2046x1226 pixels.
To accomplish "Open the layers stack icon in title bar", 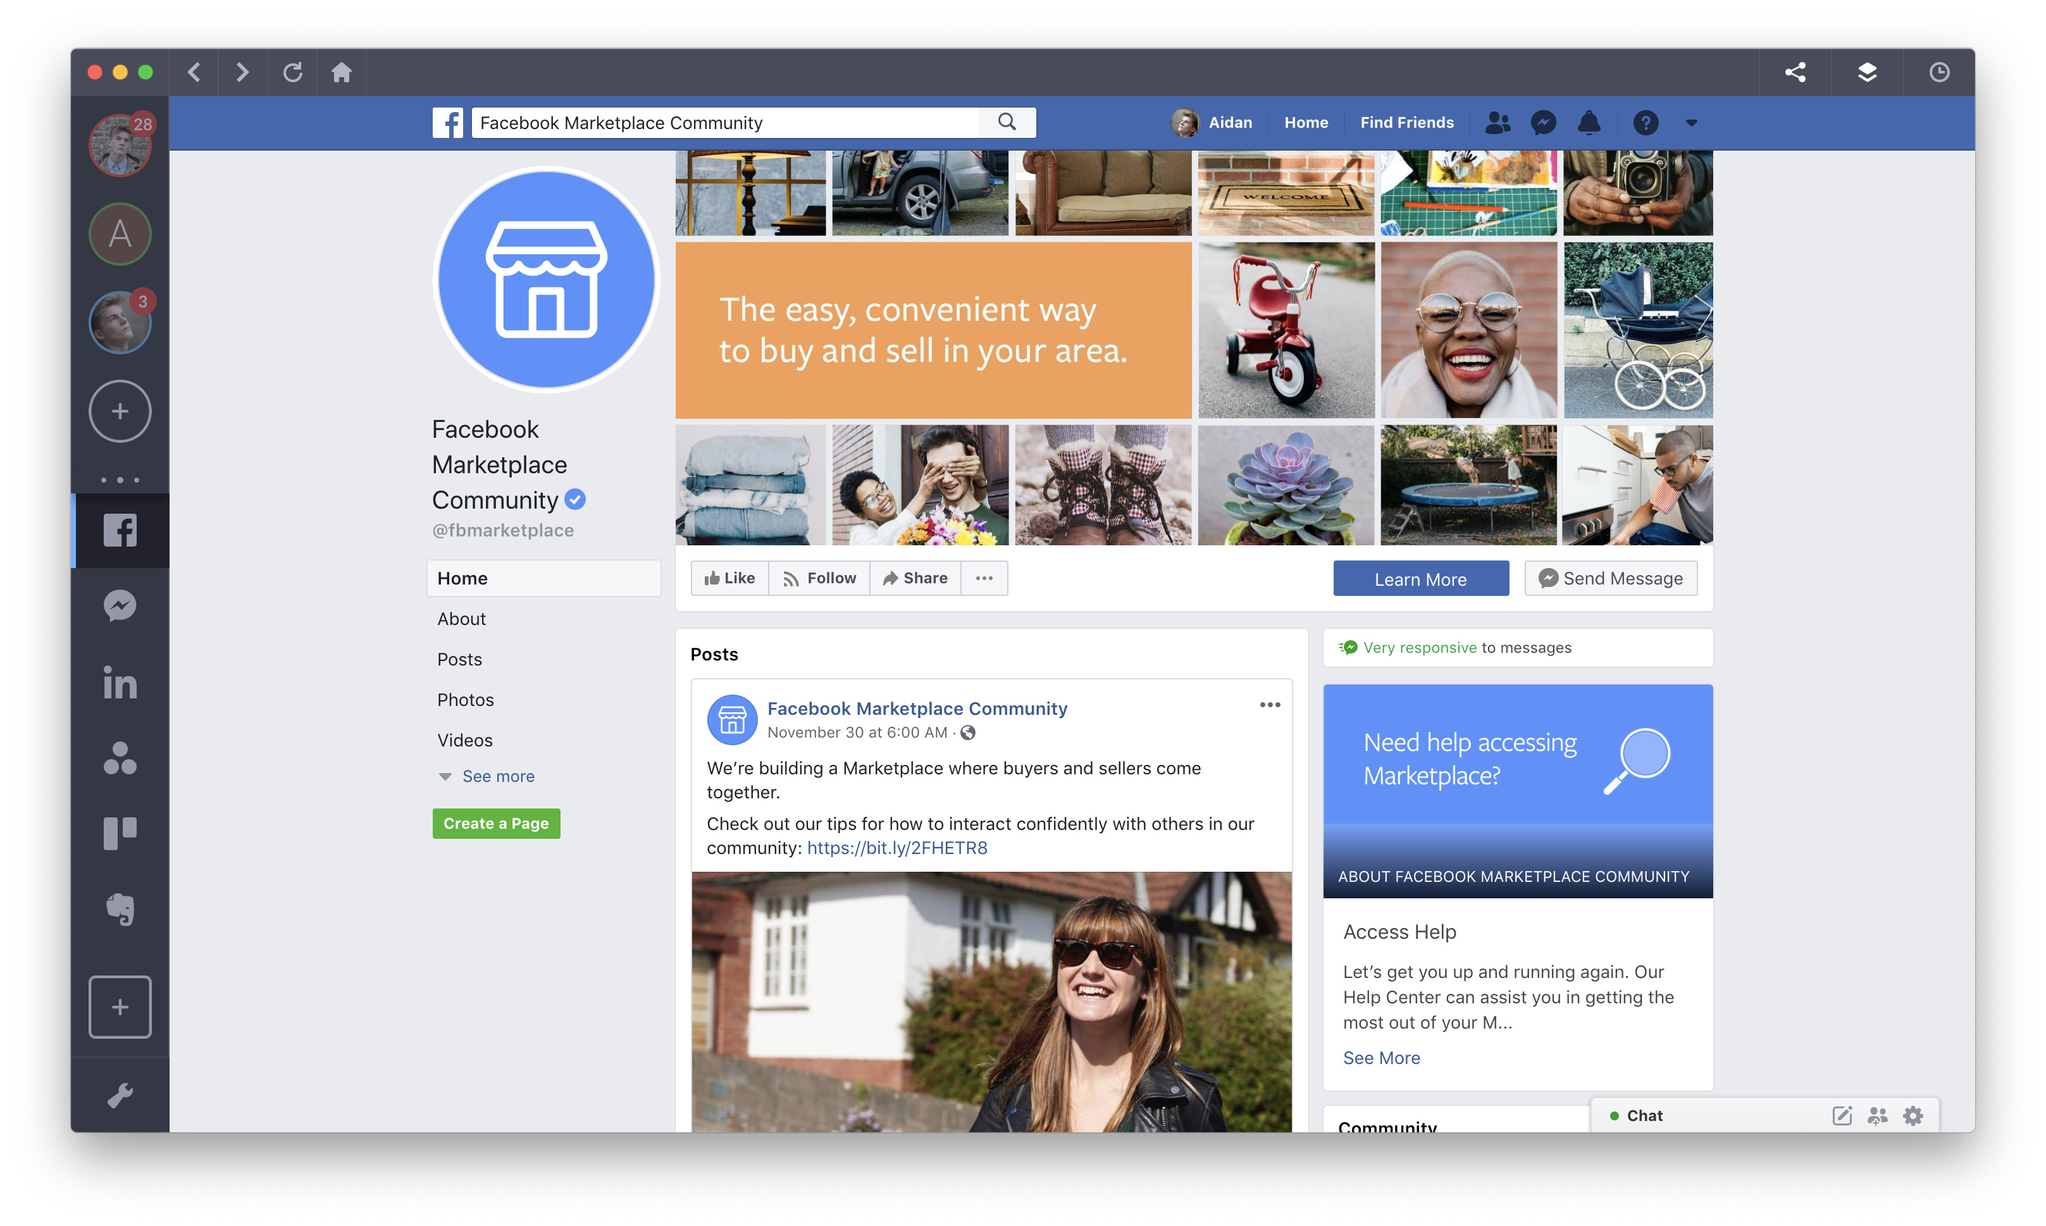I will 1867,73.
